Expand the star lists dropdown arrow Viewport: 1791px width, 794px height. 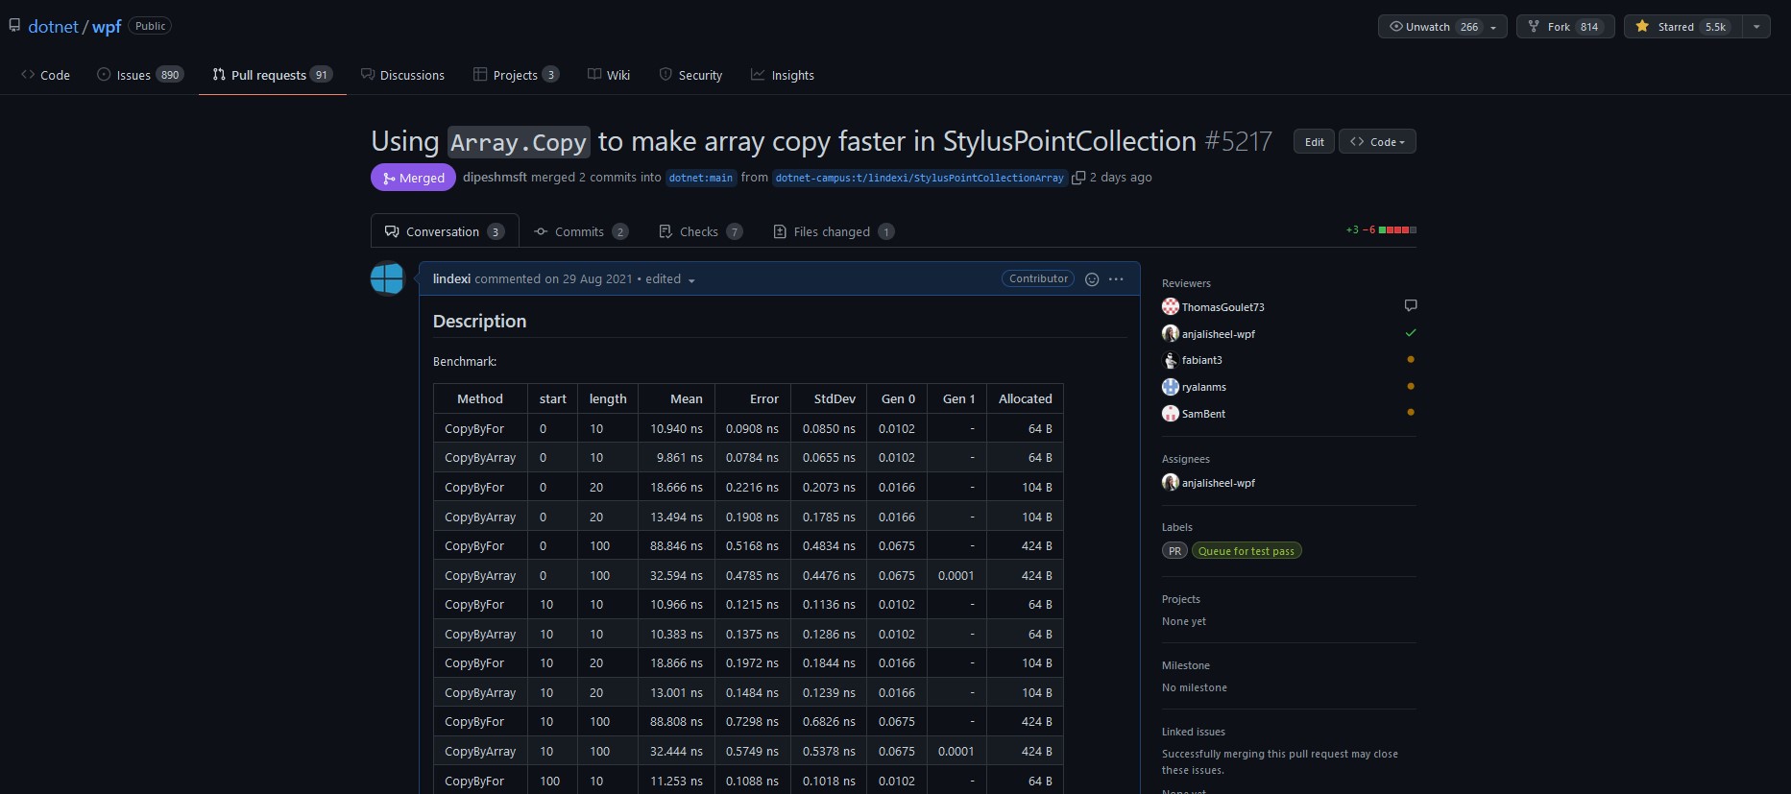click(x=1756, y=27)
